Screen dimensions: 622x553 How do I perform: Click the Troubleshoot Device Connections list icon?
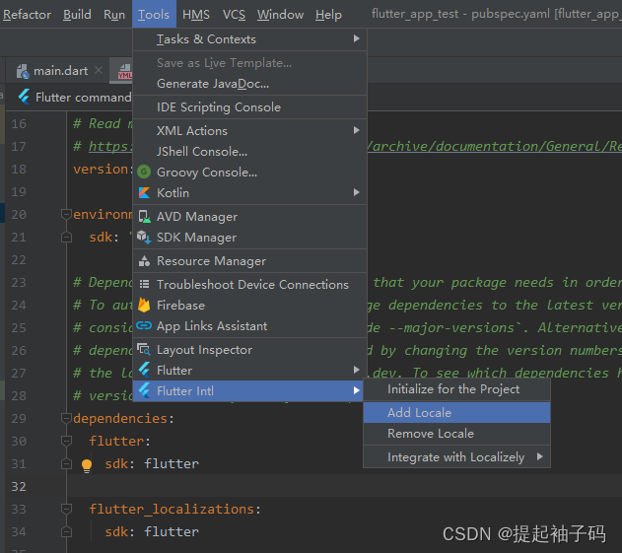pos(144,285)
